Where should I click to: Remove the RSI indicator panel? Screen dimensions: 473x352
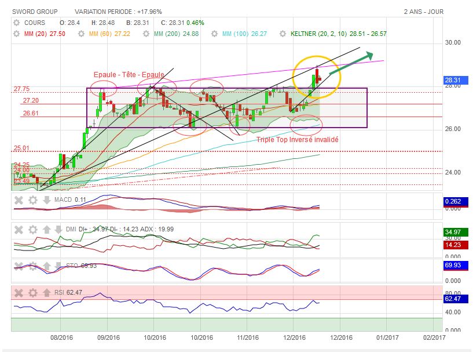[19, 292]
